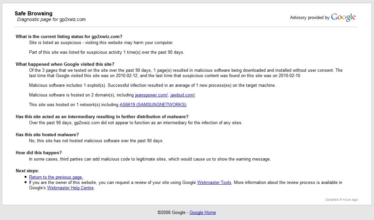Screen dimensions: 374x220
Task: Click the 'Updated 9 hours ago' timestamp
Action: pyautogui.click(x=341, y=200)
